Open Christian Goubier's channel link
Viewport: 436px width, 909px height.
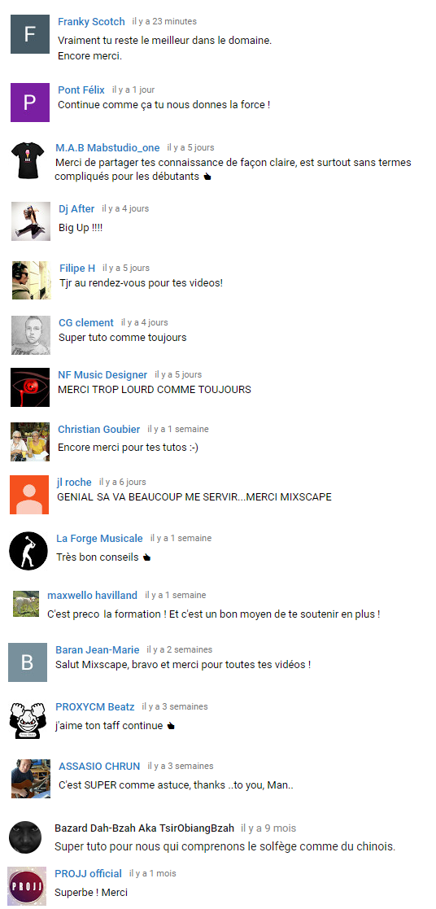click(99, 429)
